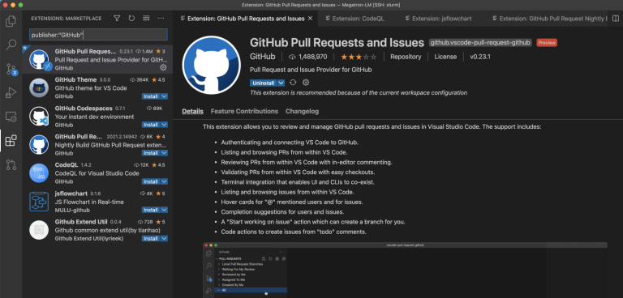Click the filter extensions funnel icon
This screenshot has height=298, width=623.
(x=117, y=19)
